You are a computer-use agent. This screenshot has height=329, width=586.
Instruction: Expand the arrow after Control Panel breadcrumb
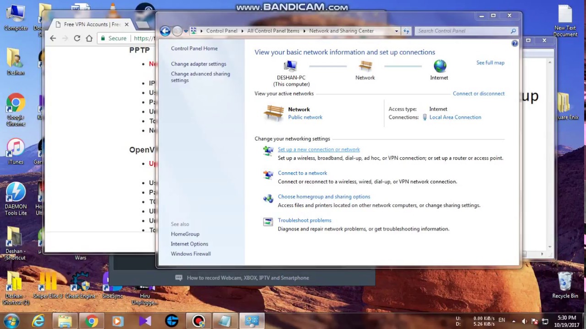(x=242, y=31)
